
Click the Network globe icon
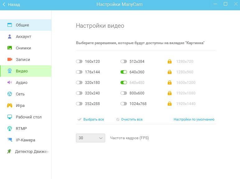[x=10, y=94]
